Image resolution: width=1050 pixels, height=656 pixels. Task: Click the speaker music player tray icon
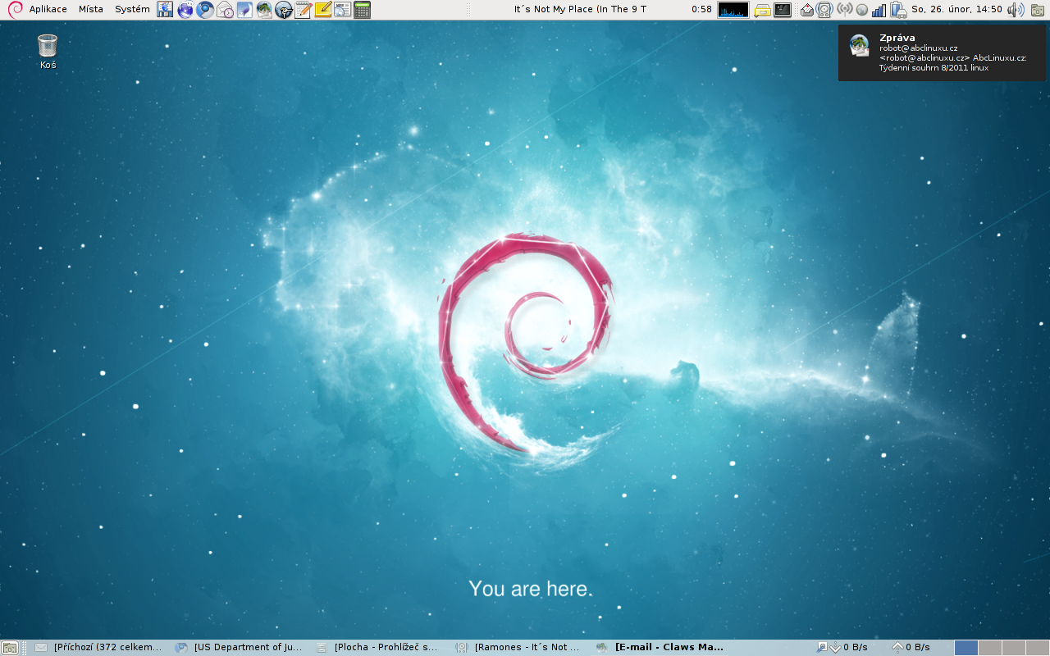click(824, 10)
